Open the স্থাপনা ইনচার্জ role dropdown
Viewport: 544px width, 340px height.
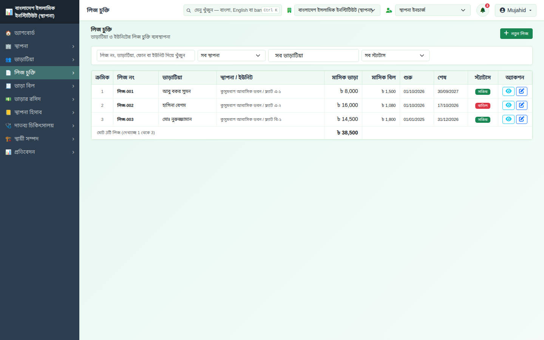433,10
